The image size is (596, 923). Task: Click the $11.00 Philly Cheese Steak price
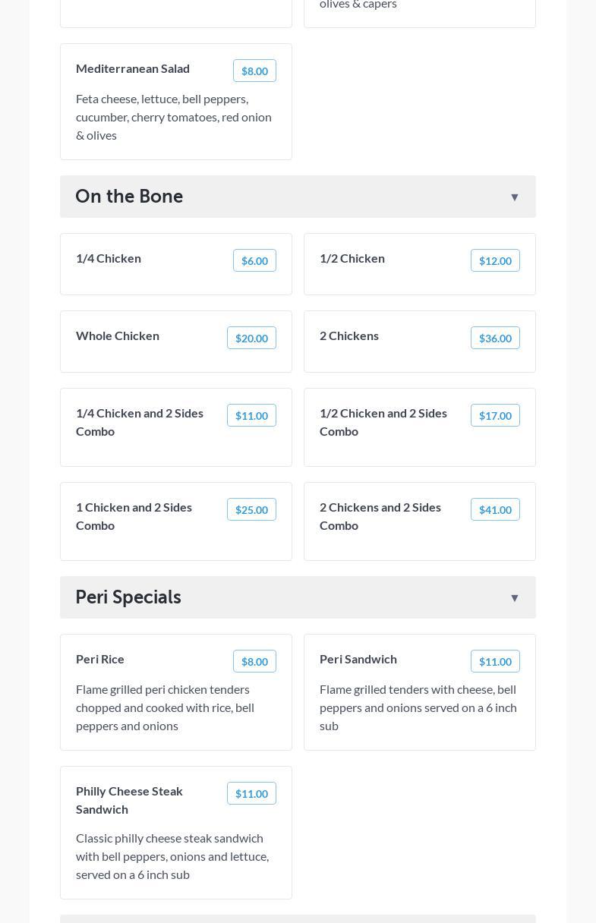click(251, 793)
